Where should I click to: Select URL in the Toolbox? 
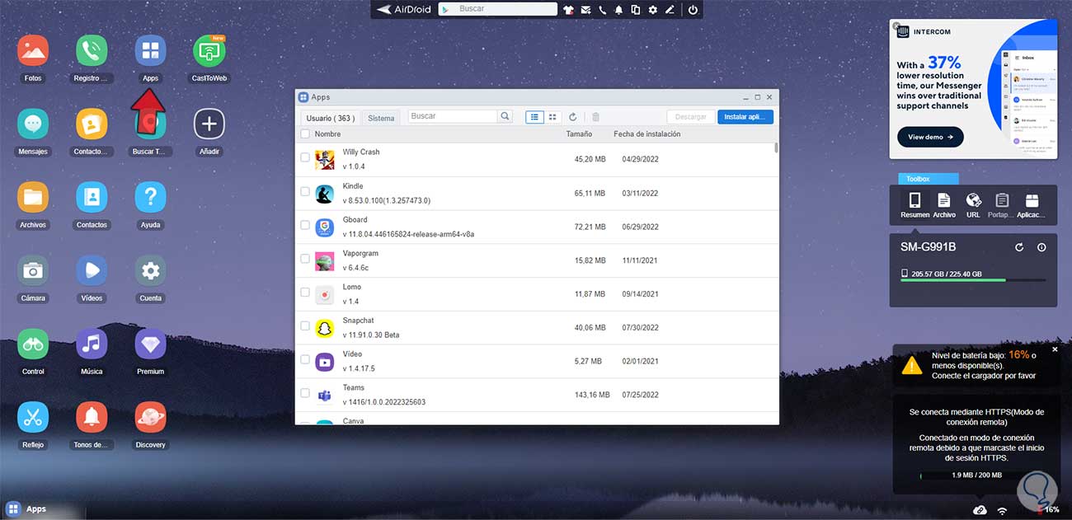[x=973, y=205]
